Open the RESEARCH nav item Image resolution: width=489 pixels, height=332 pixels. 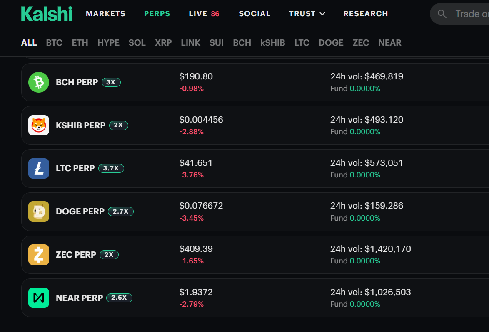click(366, 14)
